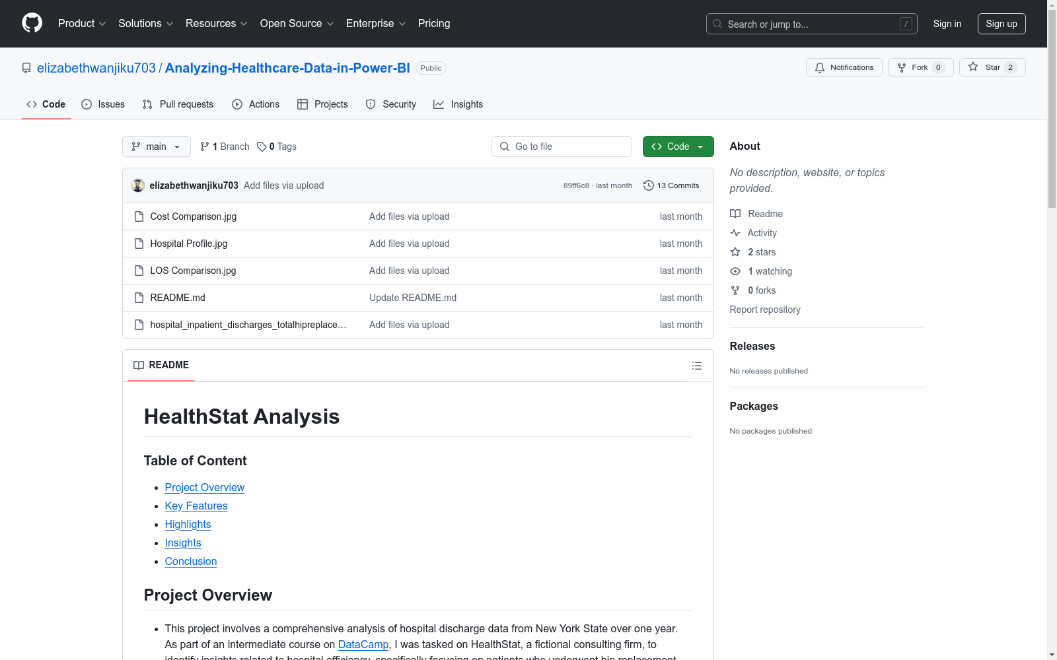Select the Code tab
Screen dimensions: 1057x660
coord(46,104)
